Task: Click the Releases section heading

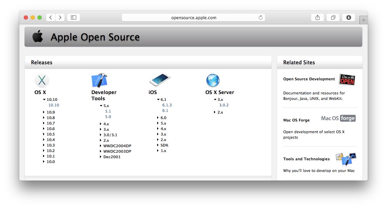Action: coord(41,62)
